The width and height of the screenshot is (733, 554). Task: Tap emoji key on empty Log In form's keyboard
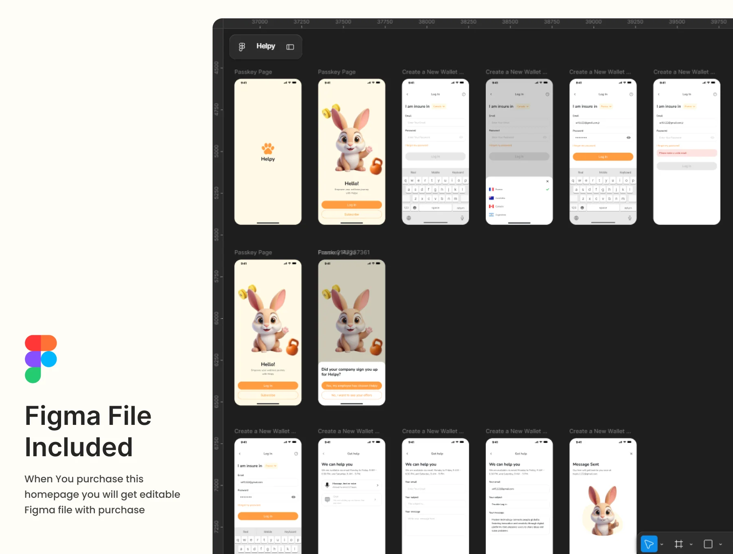coord(415,208)
